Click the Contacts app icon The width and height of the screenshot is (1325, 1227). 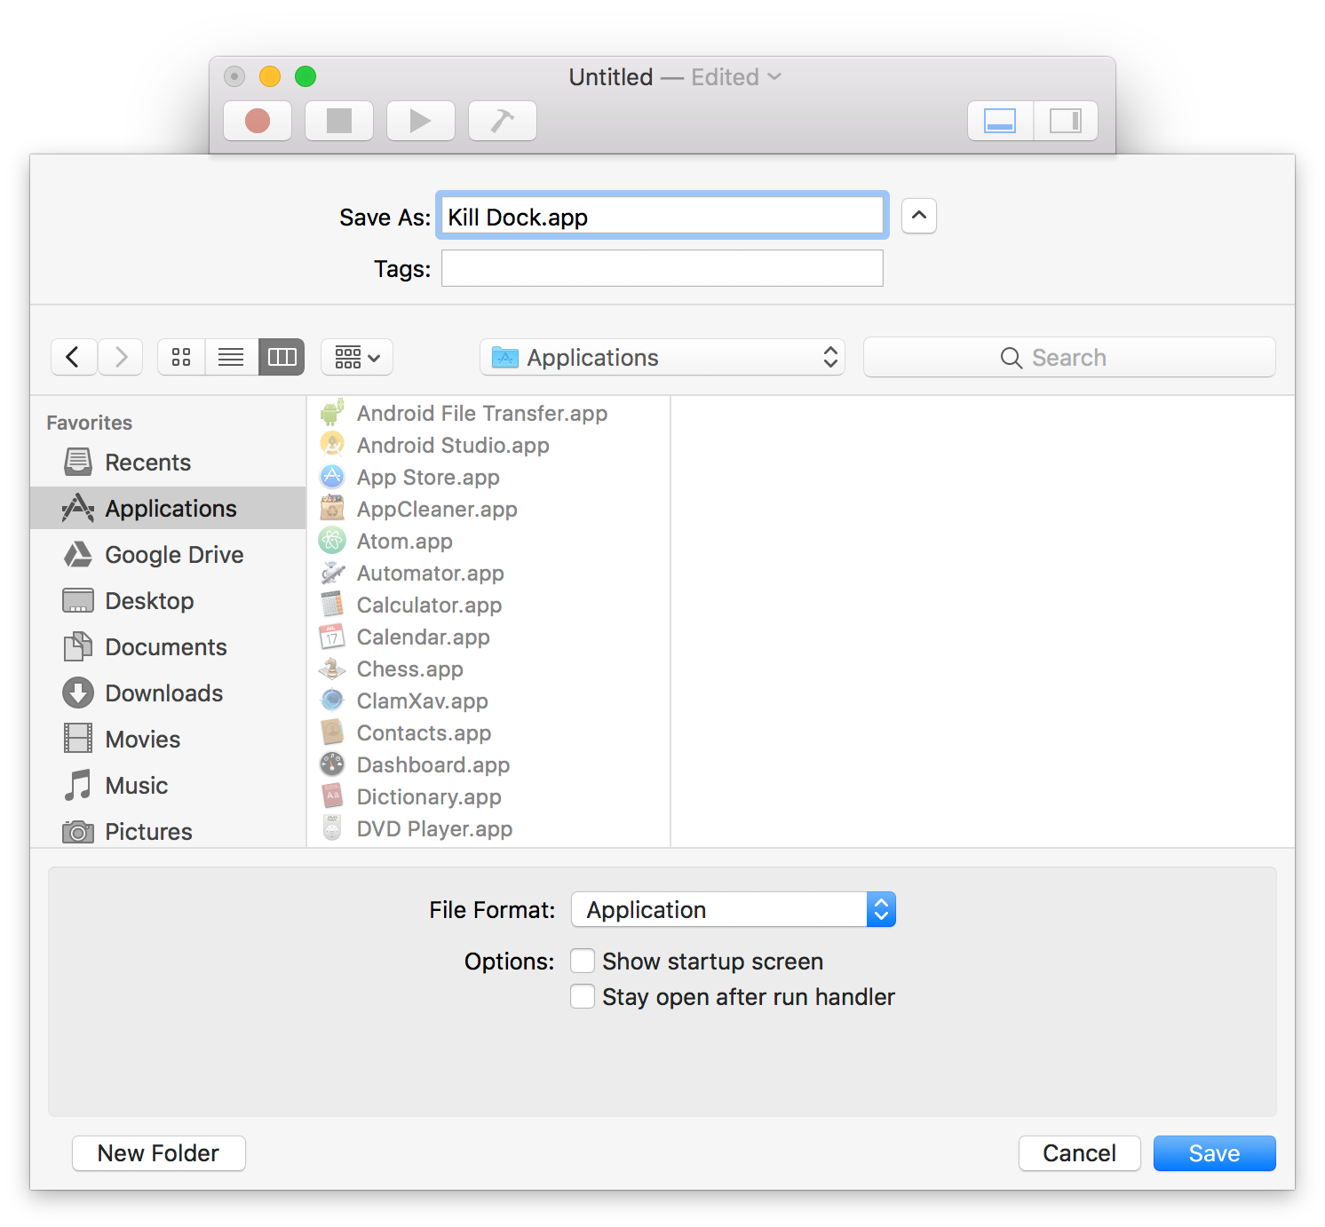pos(332,732)
